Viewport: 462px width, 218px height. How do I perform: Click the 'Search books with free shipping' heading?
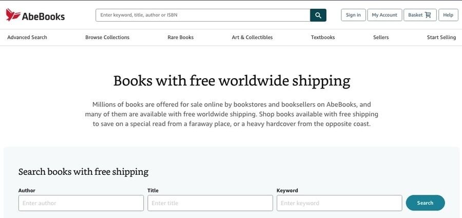(83, 172)
